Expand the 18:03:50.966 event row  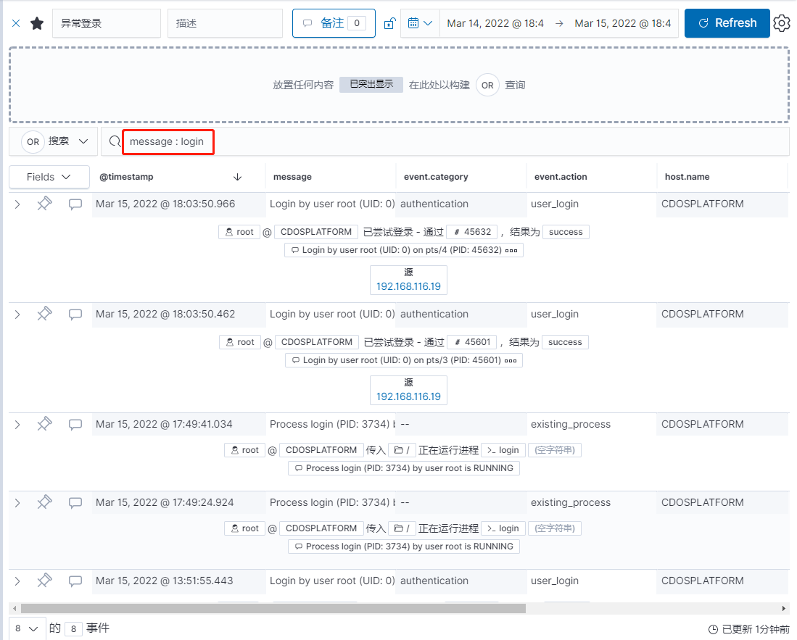tap(17, 204)
